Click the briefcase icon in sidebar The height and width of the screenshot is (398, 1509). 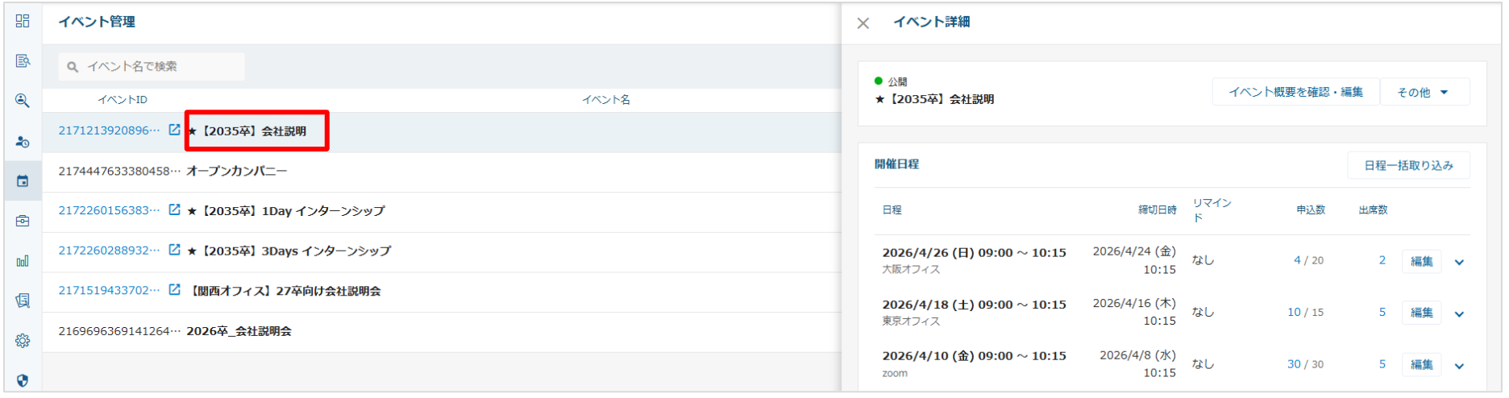pos(23,221)
